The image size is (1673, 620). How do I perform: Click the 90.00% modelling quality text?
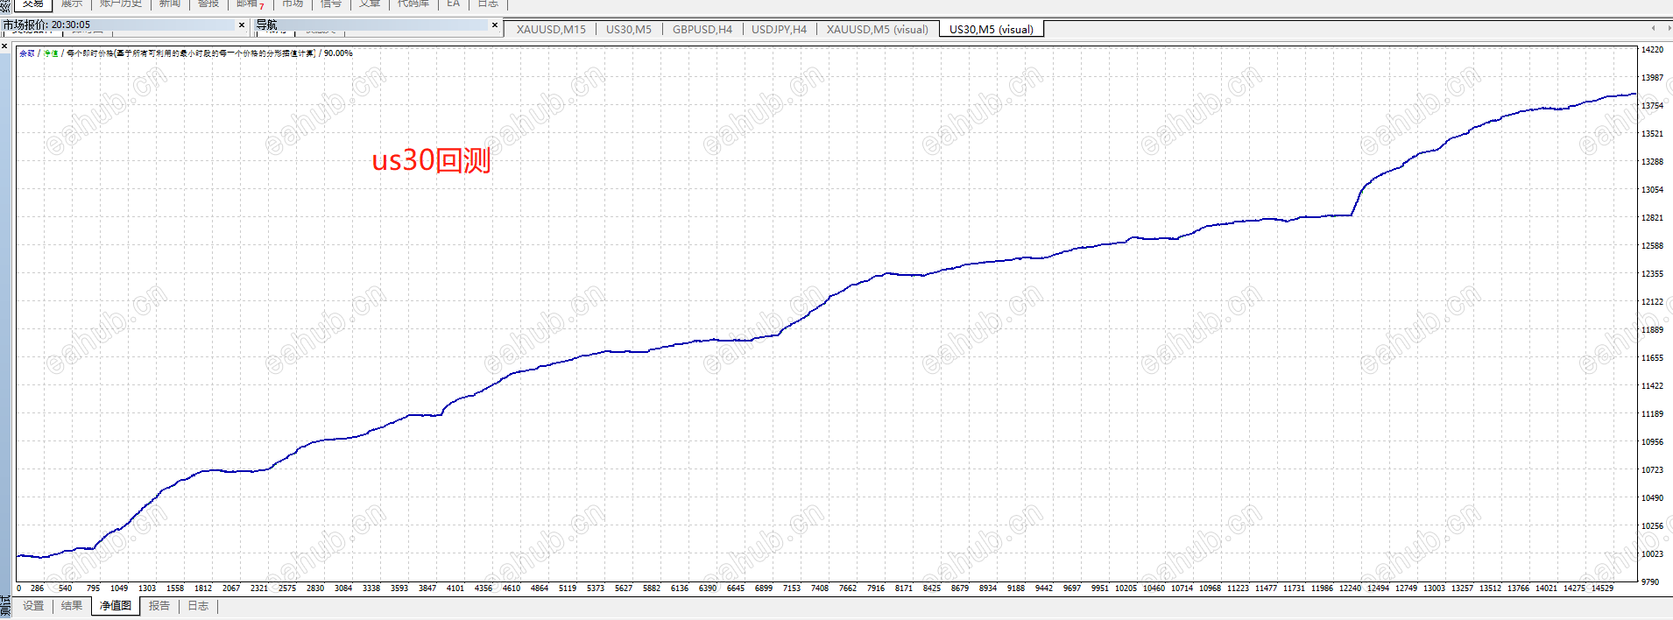pos(338,53)
